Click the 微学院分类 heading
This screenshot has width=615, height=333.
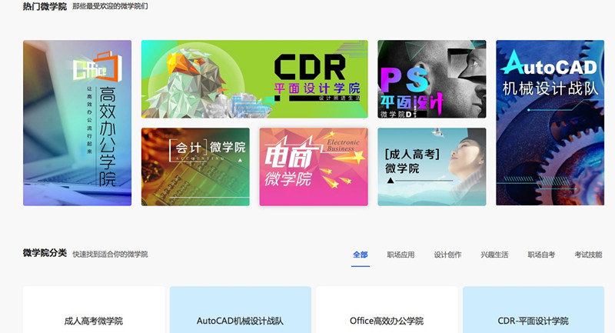click(45, 253)
